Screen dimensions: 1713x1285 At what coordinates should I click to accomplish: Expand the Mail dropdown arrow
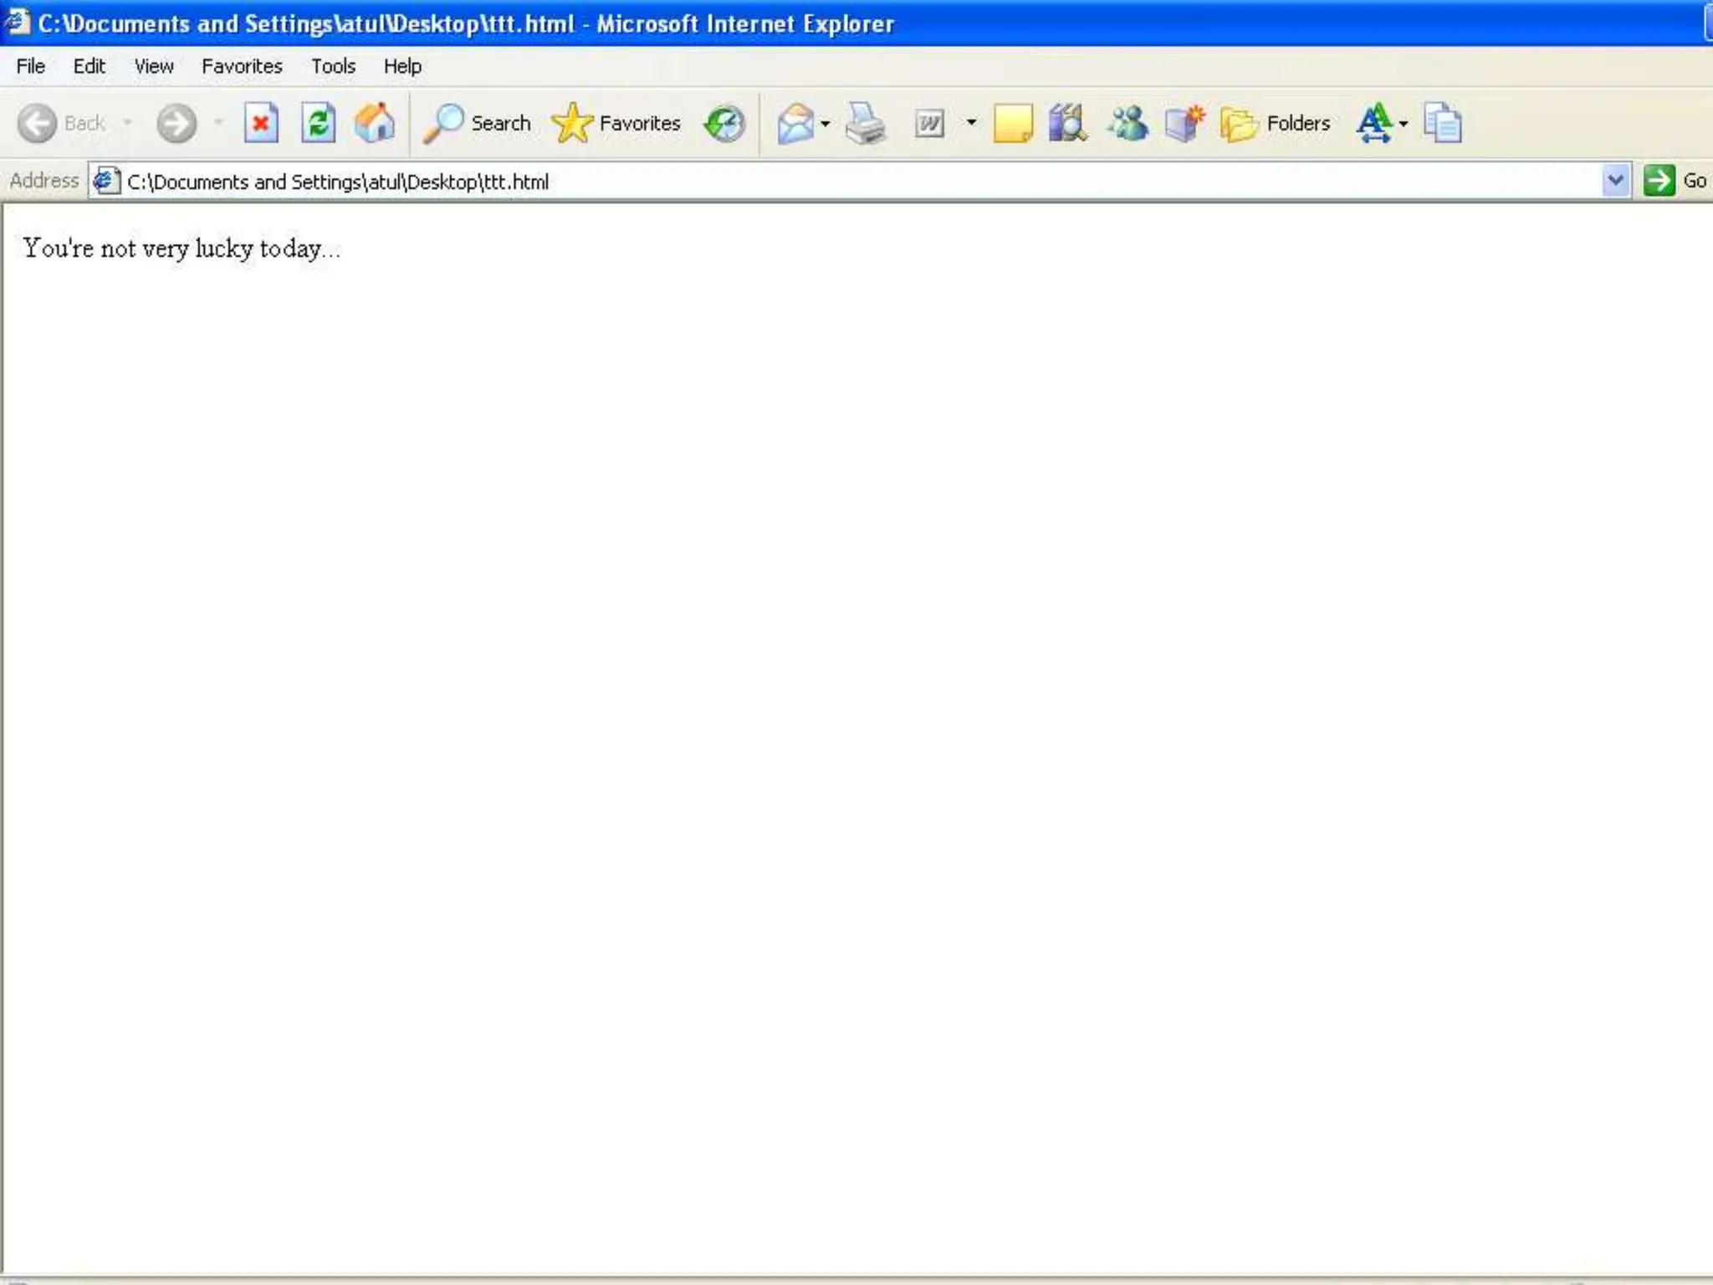point(826,124)
